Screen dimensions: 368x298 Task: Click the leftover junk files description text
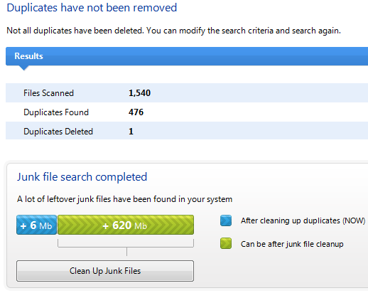tap(124, 199)
